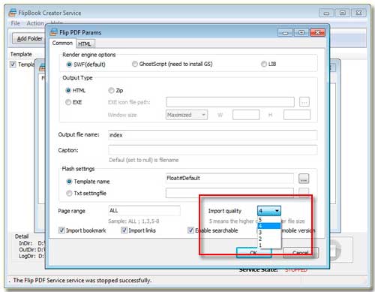
Task: Click the Cancel button
Action: (301, 253)
